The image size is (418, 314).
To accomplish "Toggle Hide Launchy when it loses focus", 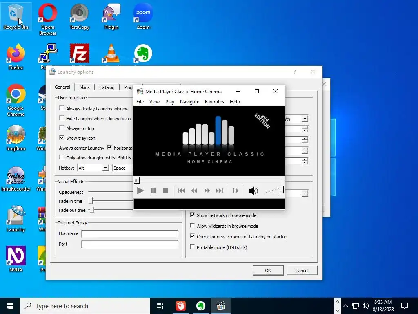I will (x=62, y=118).
